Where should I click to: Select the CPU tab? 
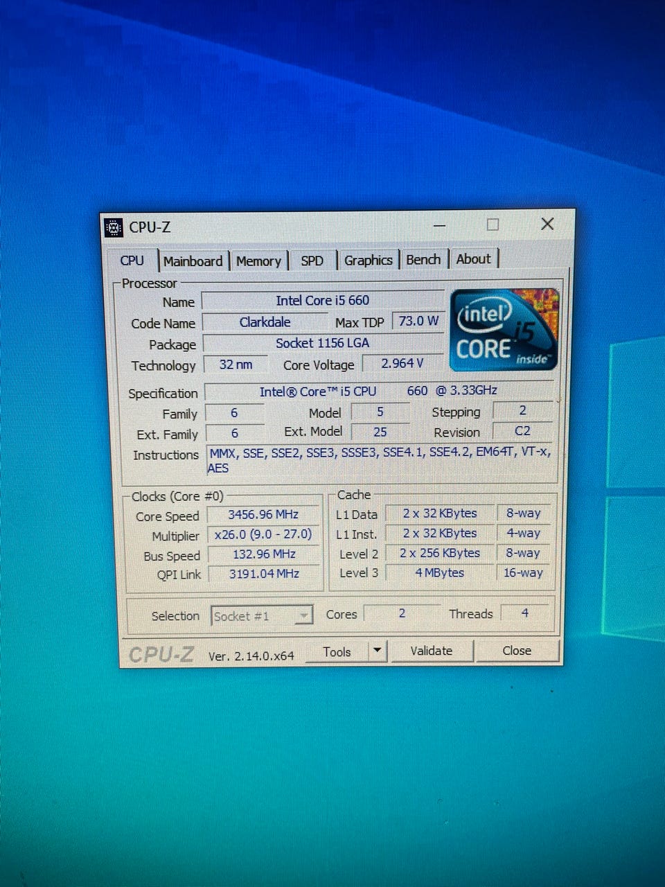(132, 261)
